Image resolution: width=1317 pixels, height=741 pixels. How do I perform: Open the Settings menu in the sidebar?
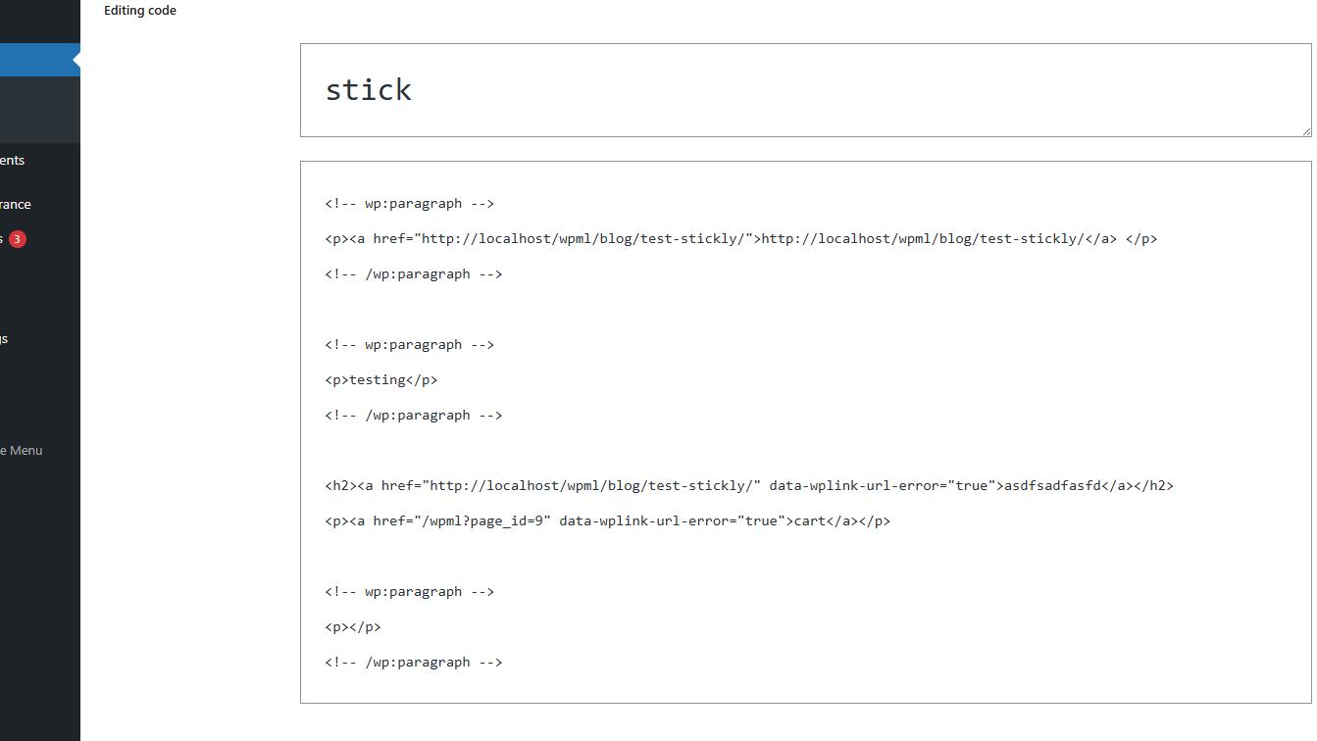5,338
